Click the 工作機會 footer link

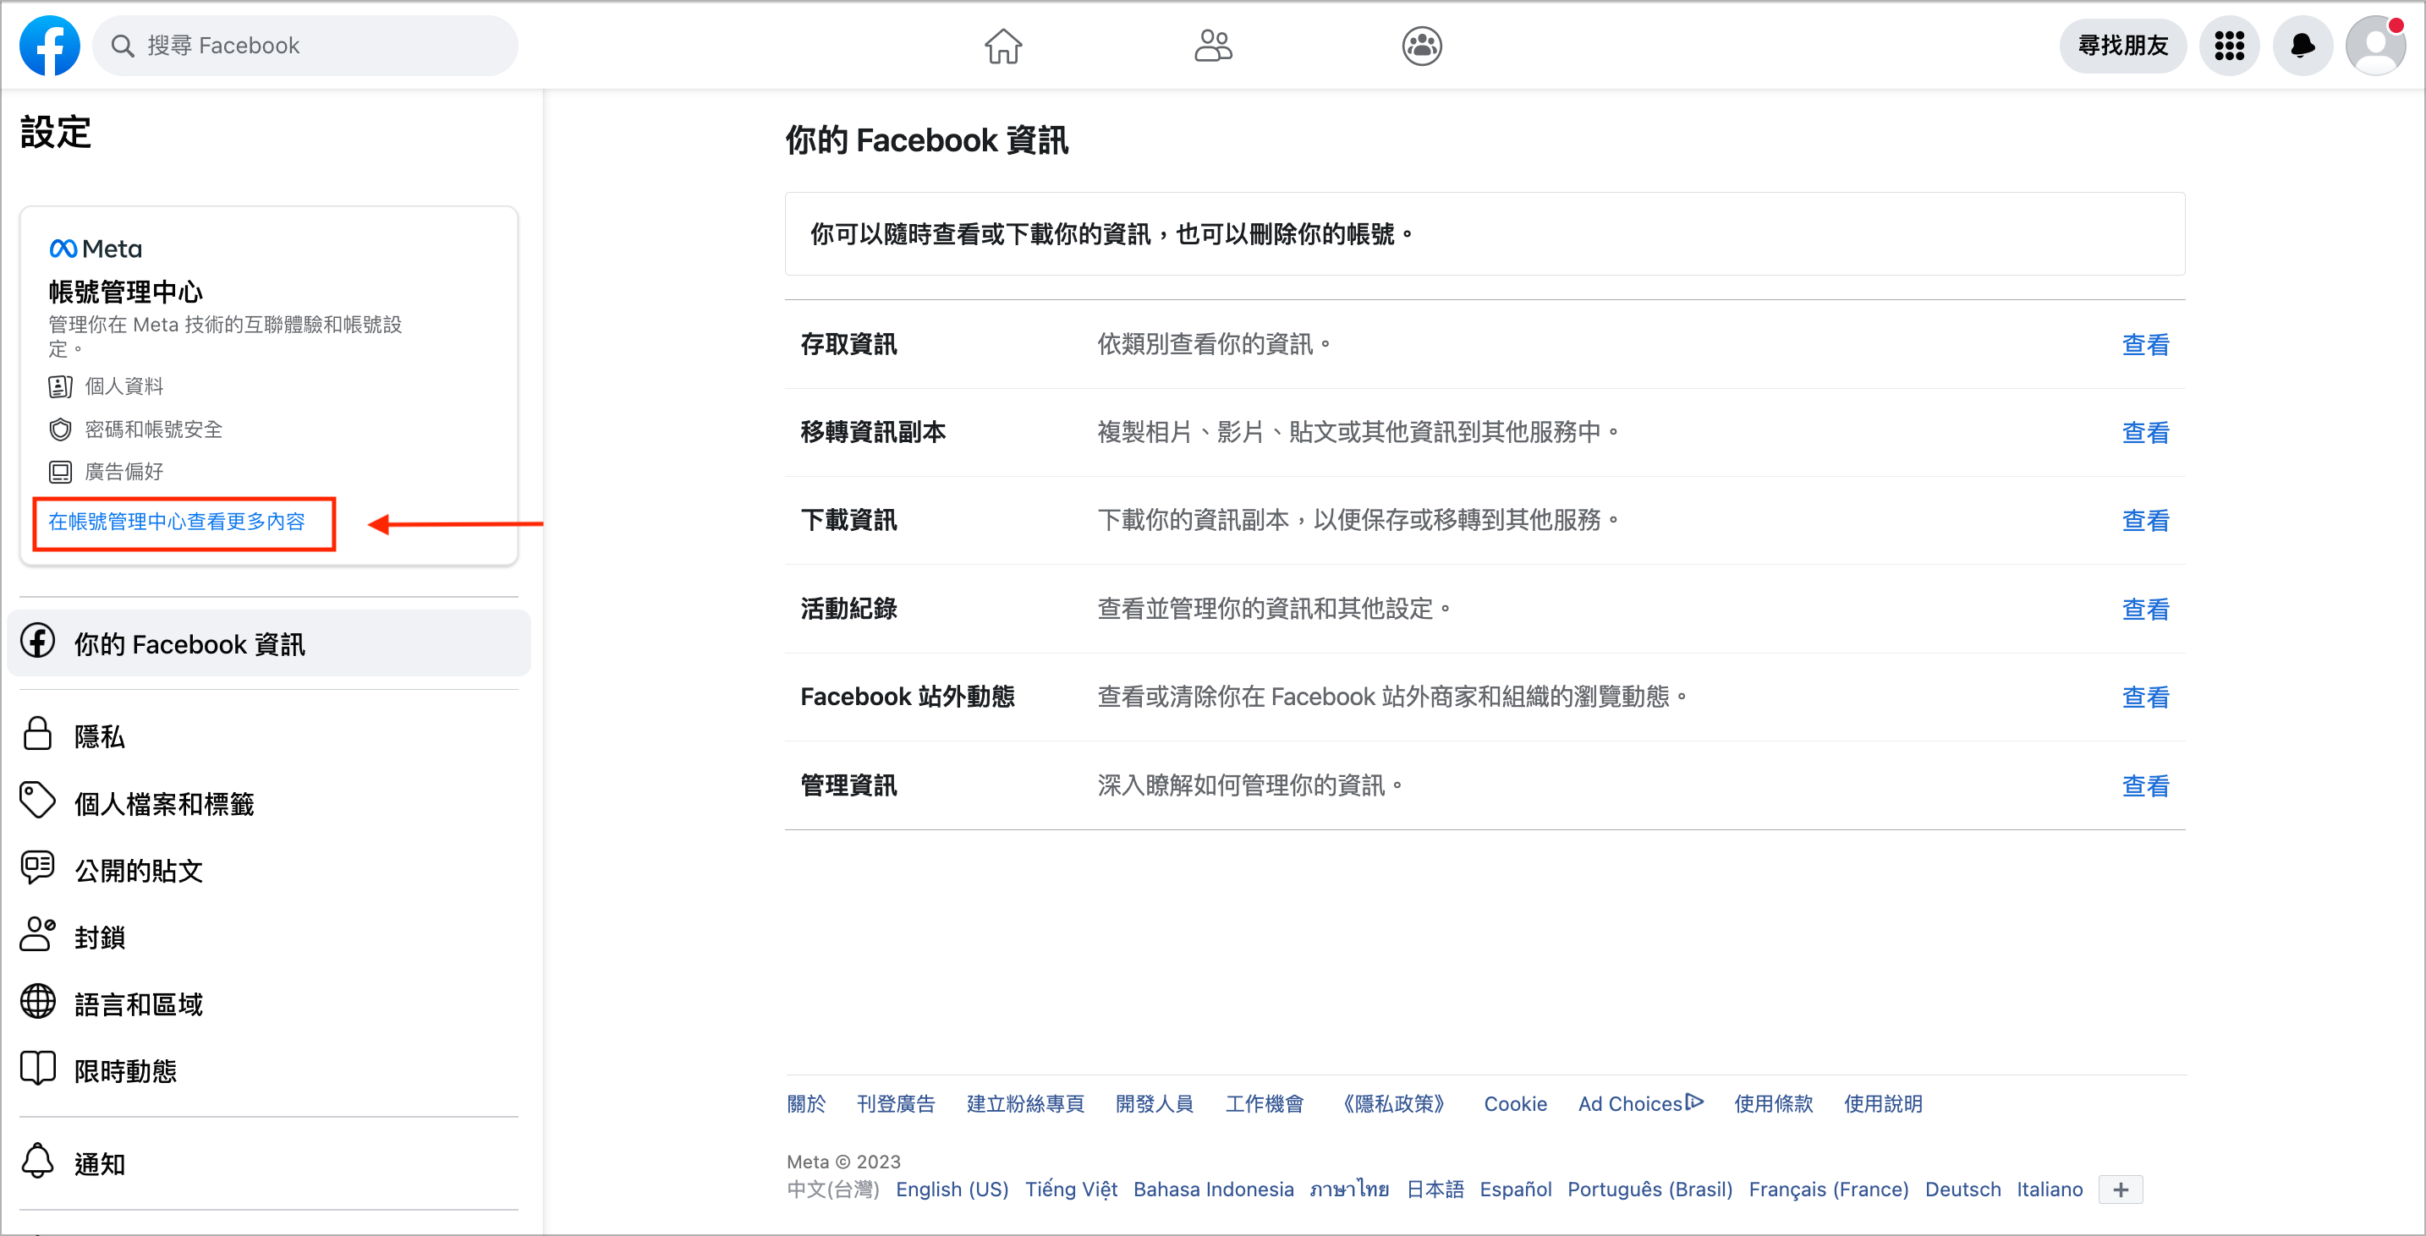pos(1265,1103)
